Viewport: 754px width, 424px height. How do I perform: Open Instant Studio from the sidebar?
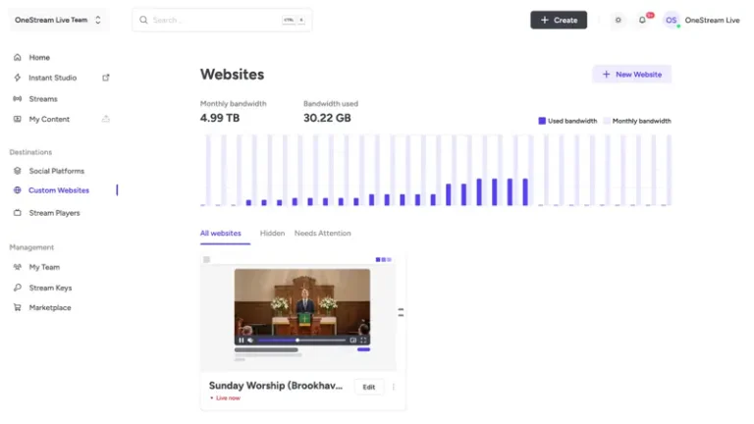click(x=52, y=78)
